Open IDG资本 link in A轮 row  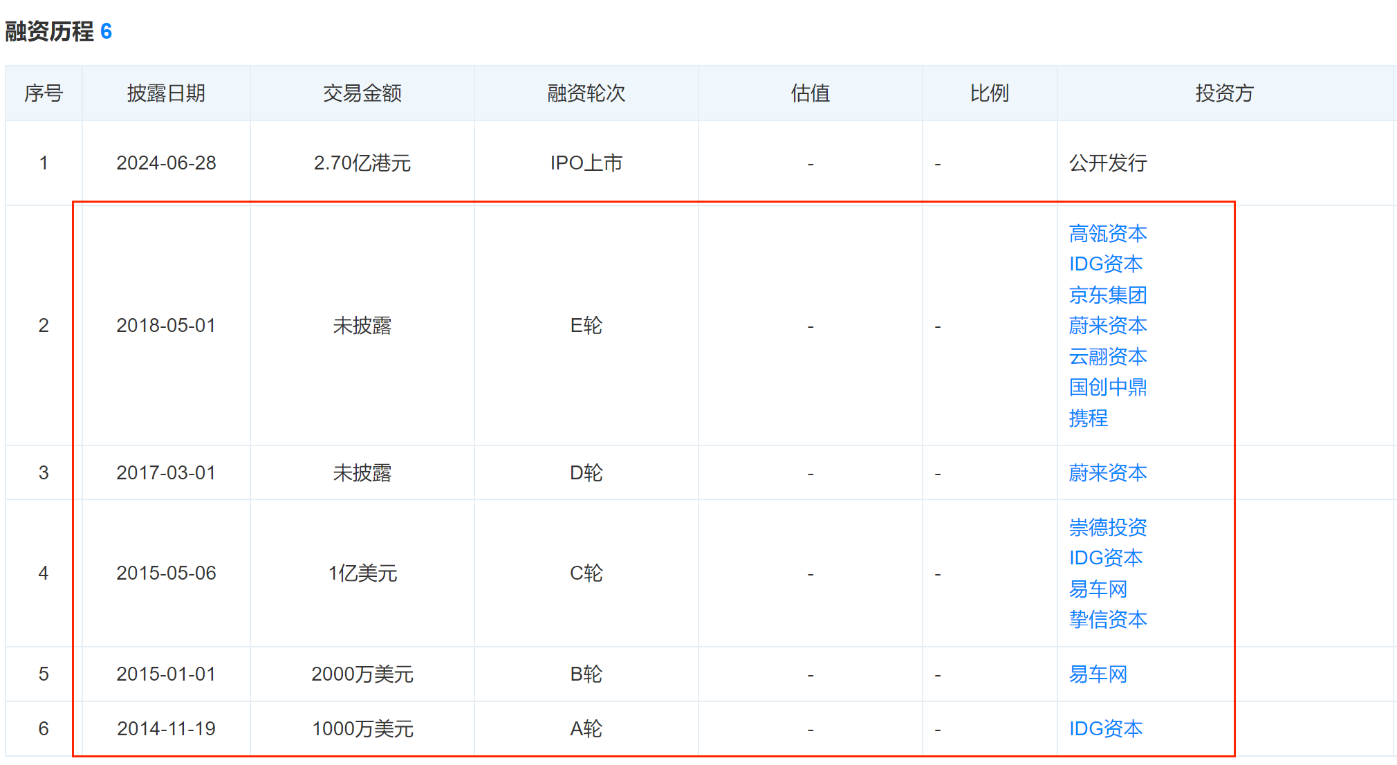point(1105,729)
